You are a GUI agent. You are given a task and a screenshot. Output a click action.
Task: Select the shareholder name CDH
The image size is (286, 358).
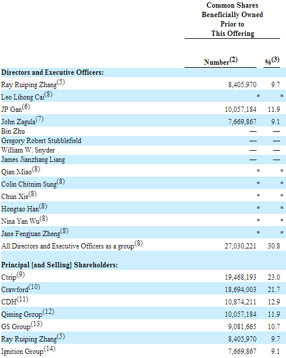9,302
